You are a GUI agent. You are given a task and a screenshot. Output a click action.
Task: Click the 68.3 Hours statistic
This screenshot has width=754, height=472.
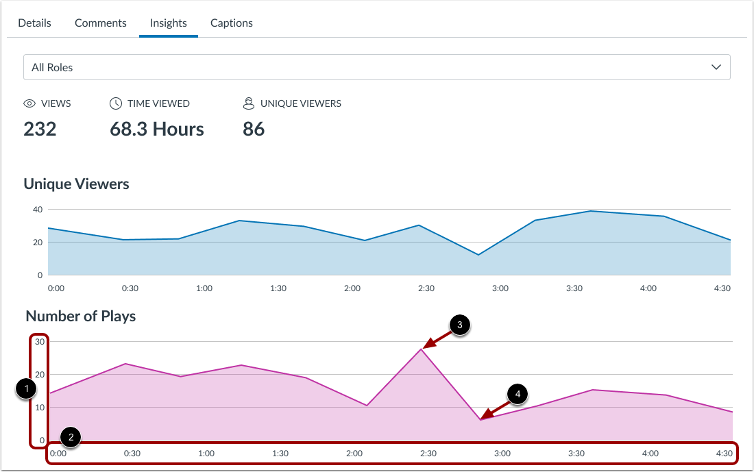click(x=156, y=129)
